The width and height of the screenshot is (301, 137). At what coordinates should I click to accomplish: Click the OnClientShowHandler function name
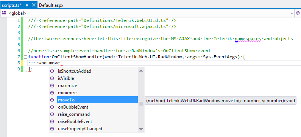(x=77, y=57)
